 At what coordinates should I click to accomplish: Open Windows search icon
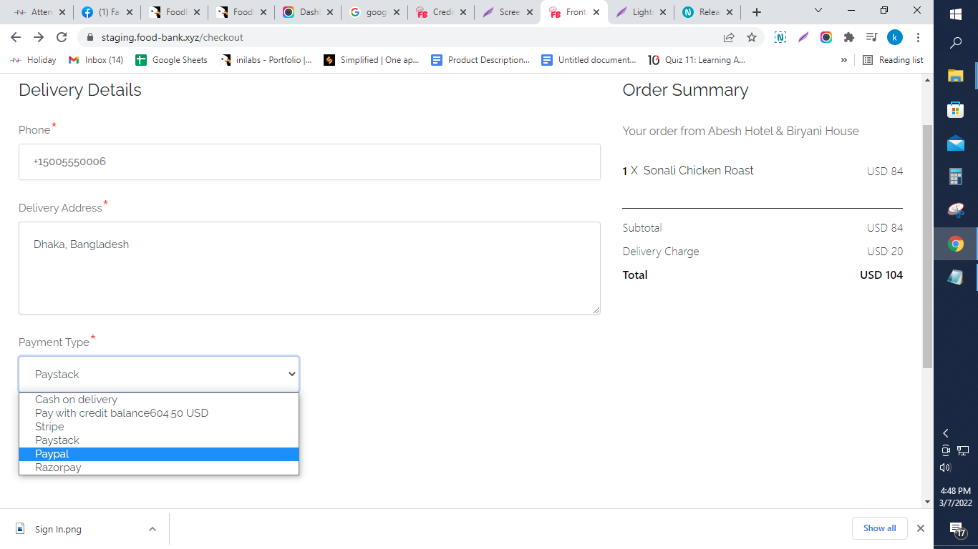955,43
